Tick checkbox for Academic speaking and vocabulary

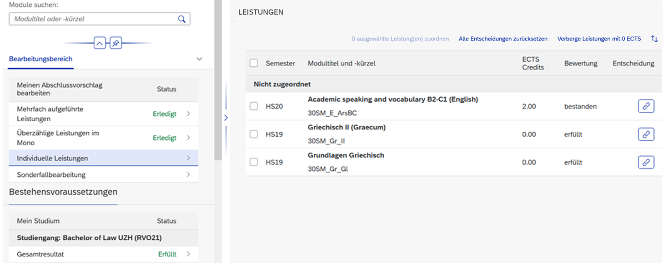click(254, 106)
